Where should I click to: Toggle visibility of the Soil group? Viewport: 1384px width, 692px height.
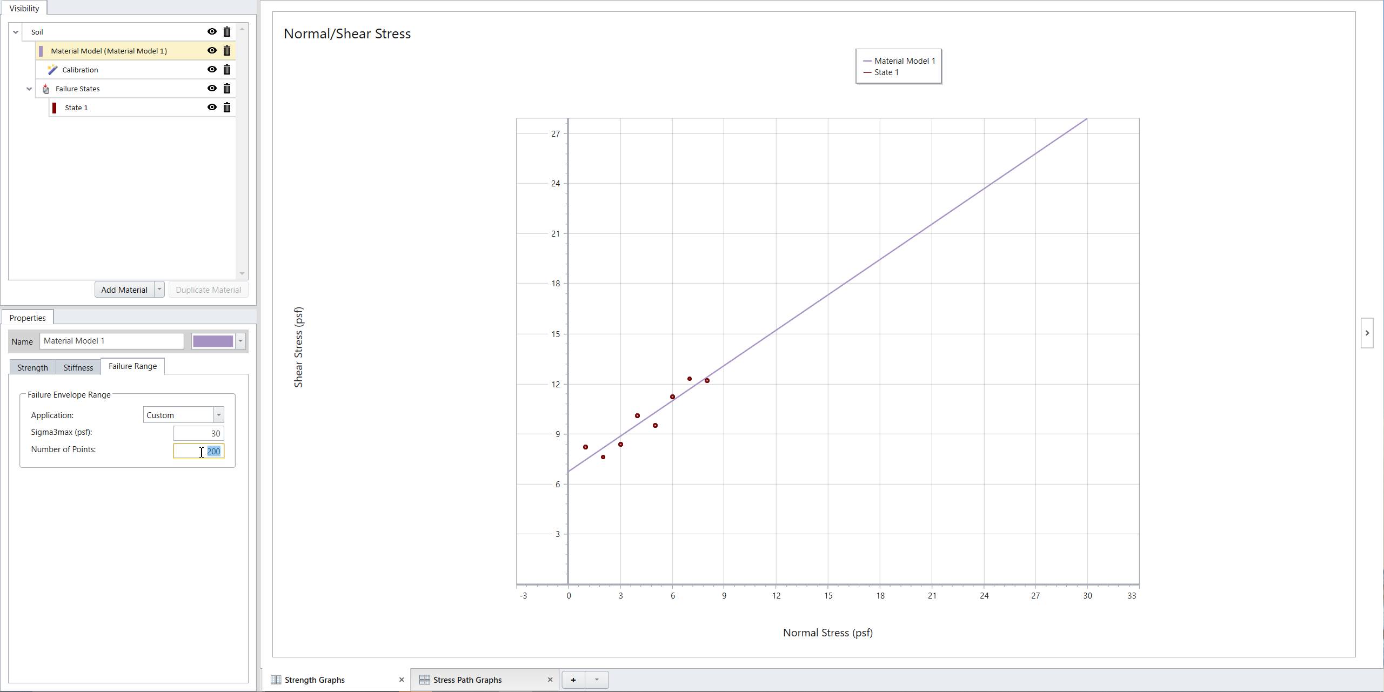tap(212, 31)
